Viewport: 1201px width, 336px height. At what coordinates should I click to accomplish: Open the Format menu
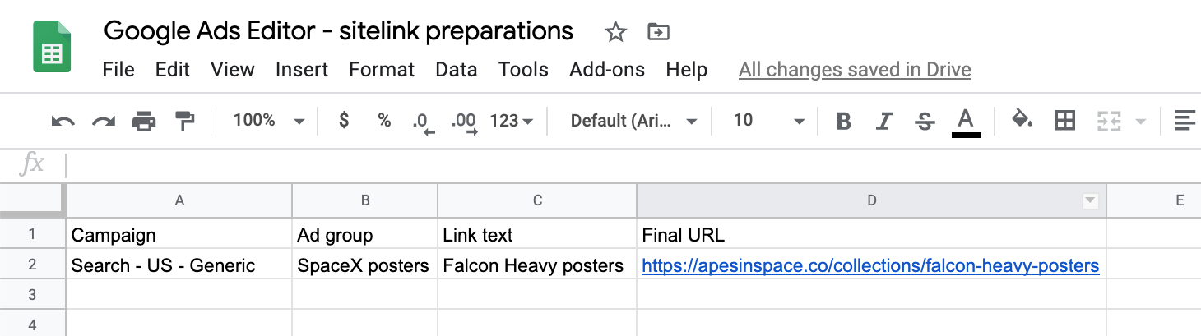pos(382,70)
